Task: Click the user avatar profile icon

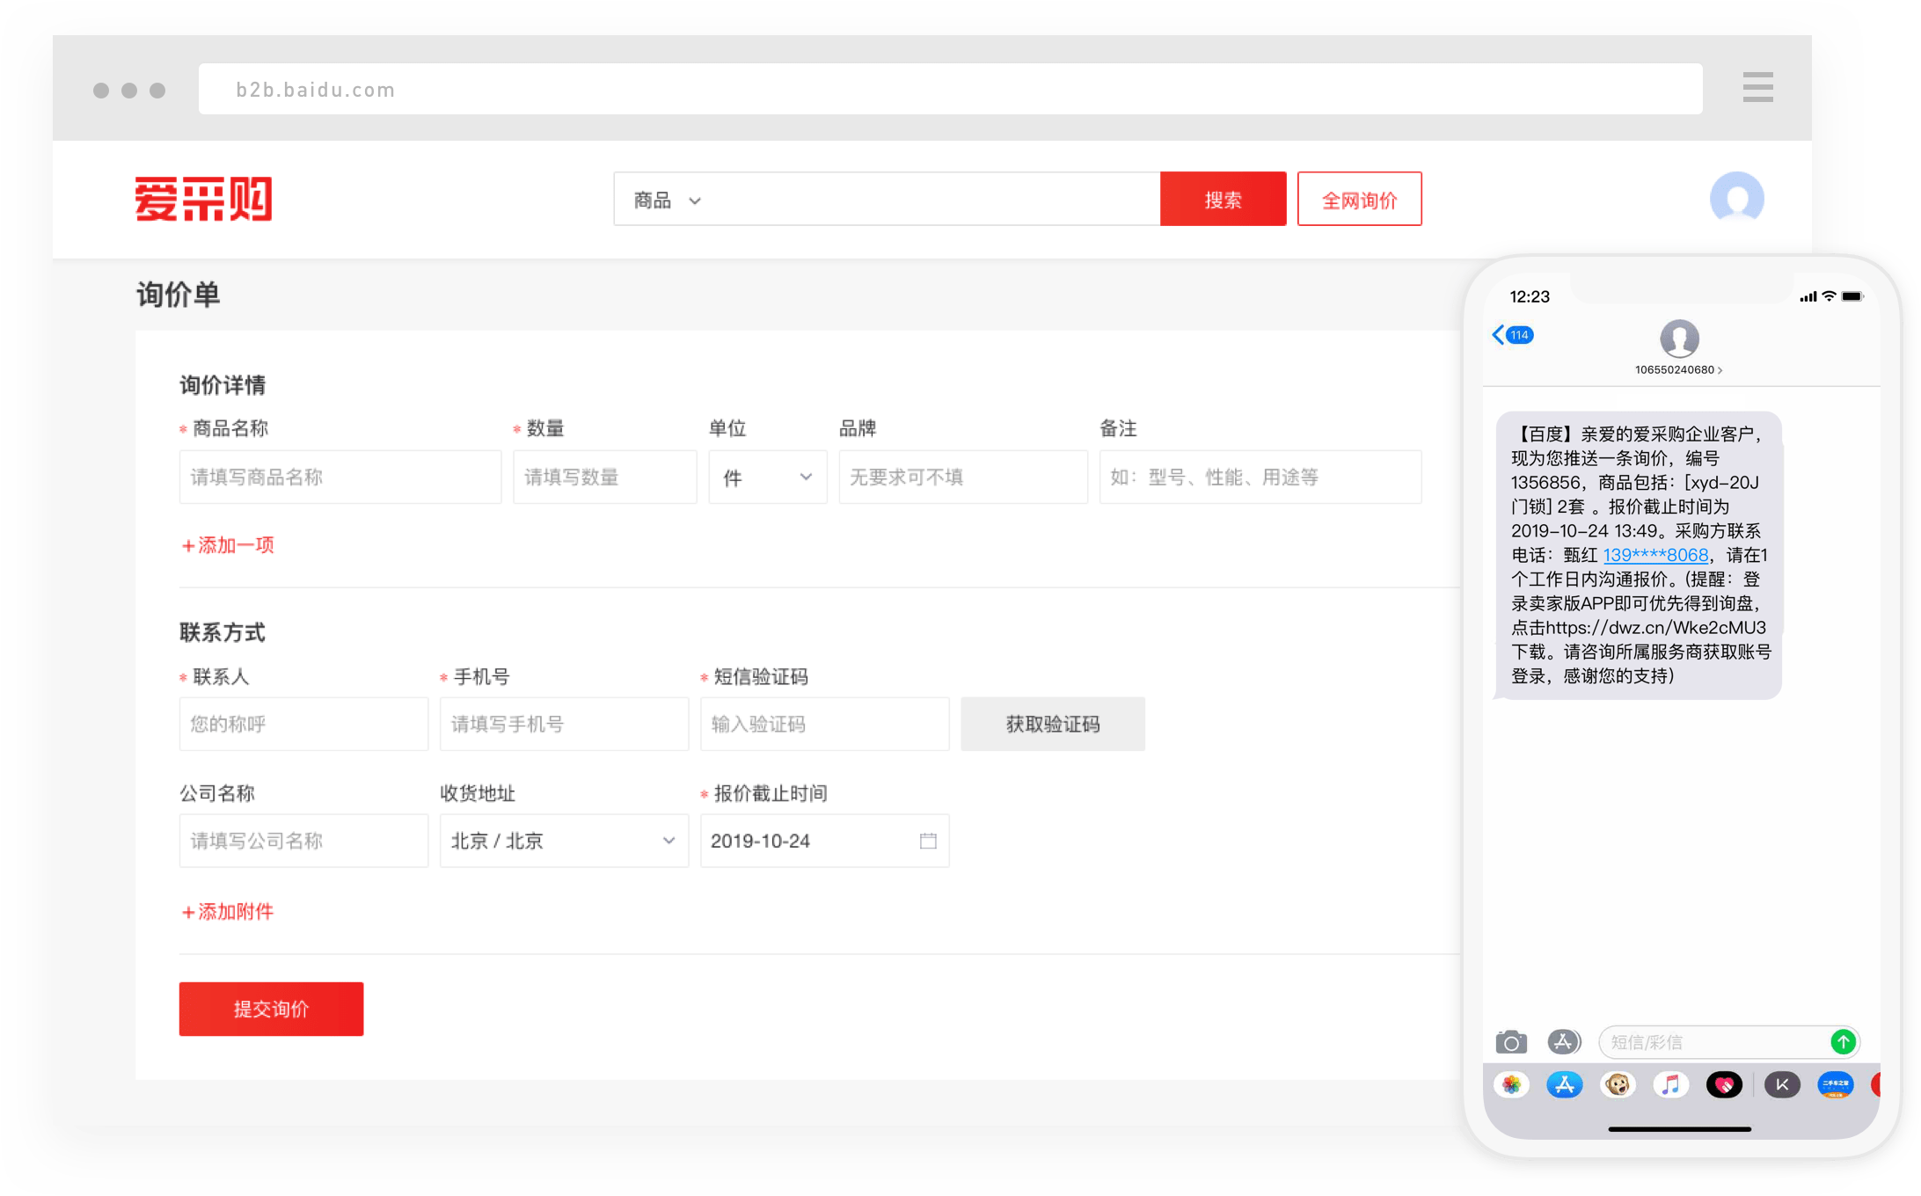Action: [1736, 198]
